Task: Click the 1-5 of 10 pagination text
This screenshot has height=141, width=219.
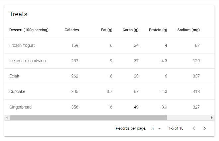Action: pyautogui.click(x=176, y=128)
